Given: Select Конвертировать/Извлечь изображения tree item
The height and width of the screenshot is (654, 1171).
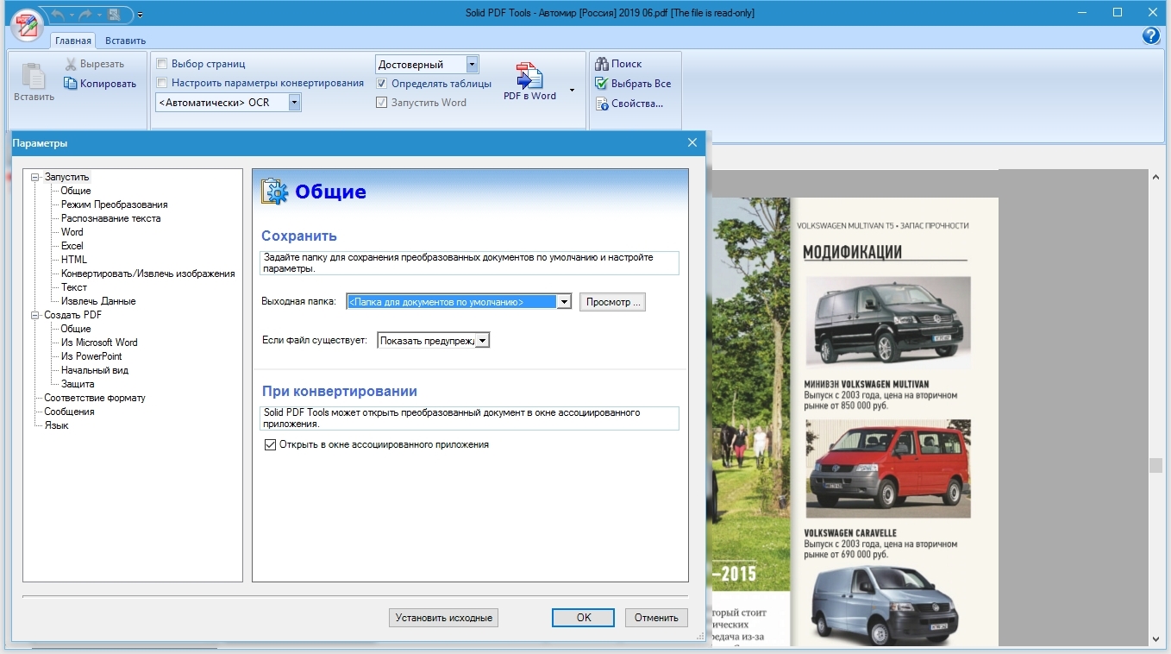Looking at the screenshot, I should click(x=148, y=274).
